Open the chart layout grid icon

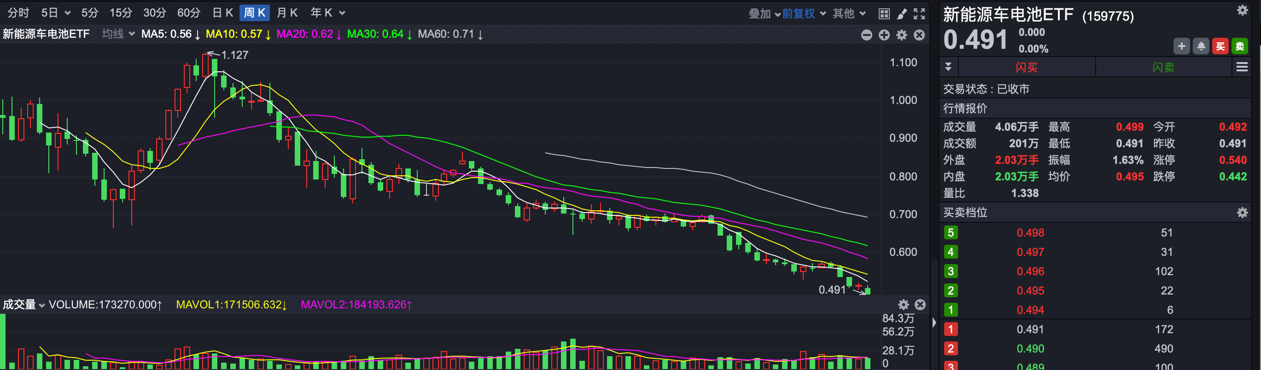click(x=884, y=14)
